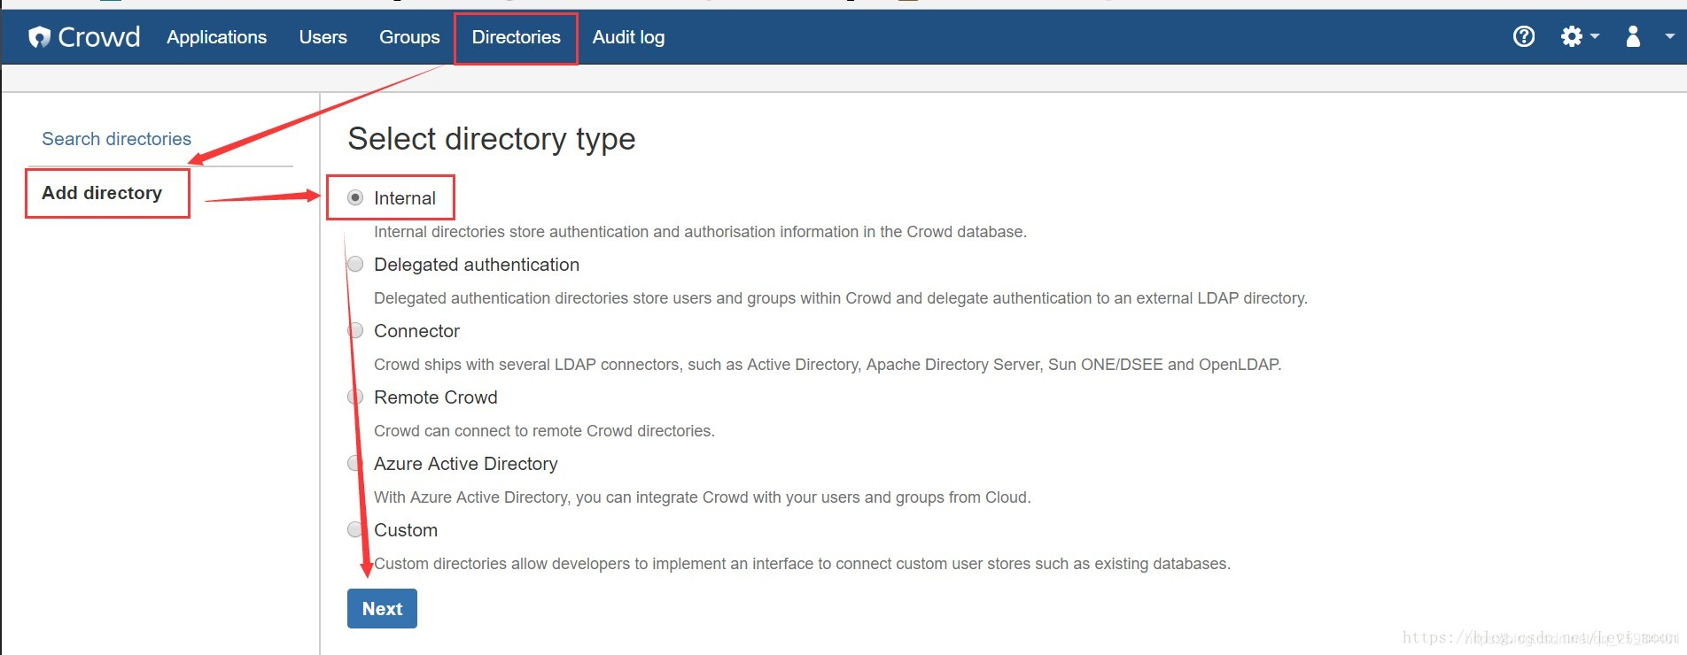Screen dimensions: 1687x655
Task: Click the Select directory type heading
Action: point(492,139)
